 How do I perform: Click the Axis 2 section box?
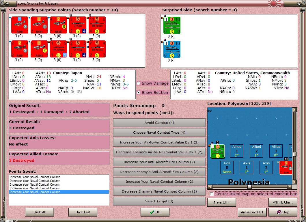[x=266, y=167]
